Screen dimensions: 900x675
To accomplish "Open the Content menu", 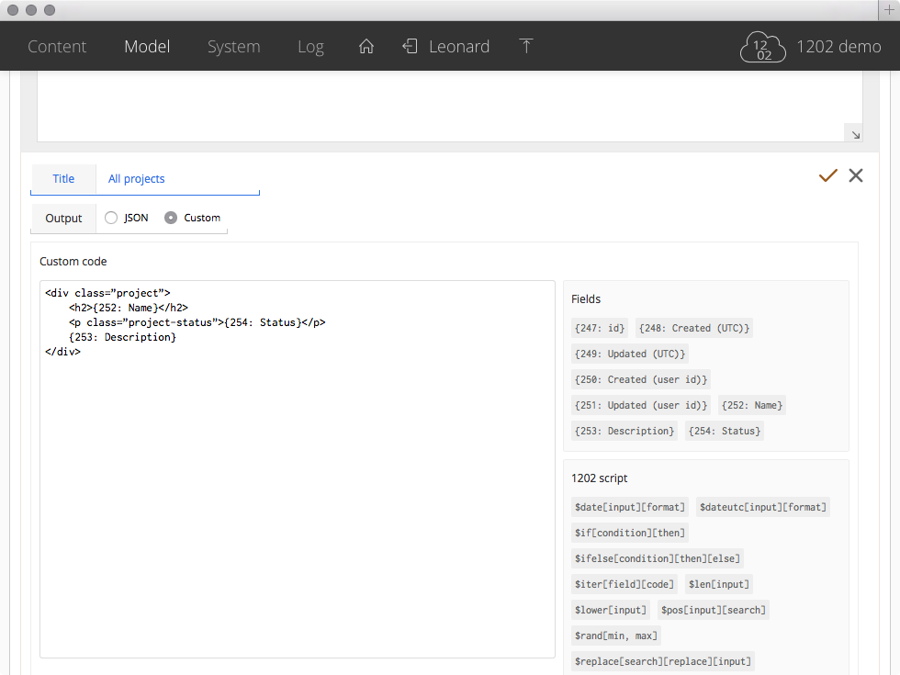I will tap(57, 47).
